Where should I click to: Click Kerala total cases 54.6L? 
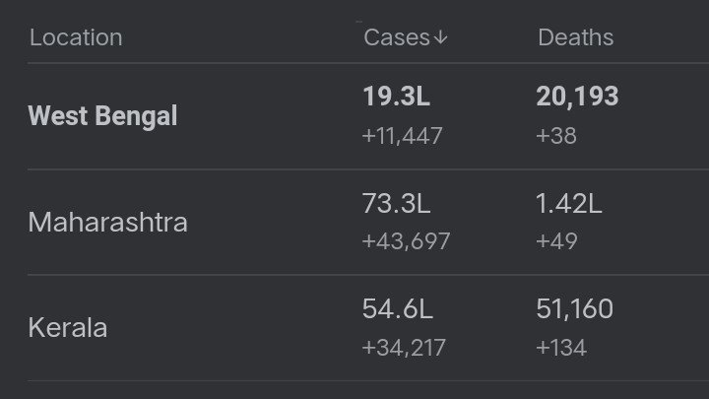coord(397,308)
